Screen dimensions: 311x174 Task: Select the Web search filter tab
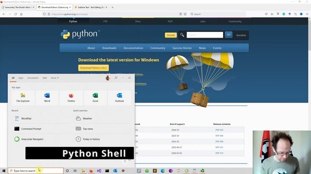pyautogui.click(x=45, y=78)
